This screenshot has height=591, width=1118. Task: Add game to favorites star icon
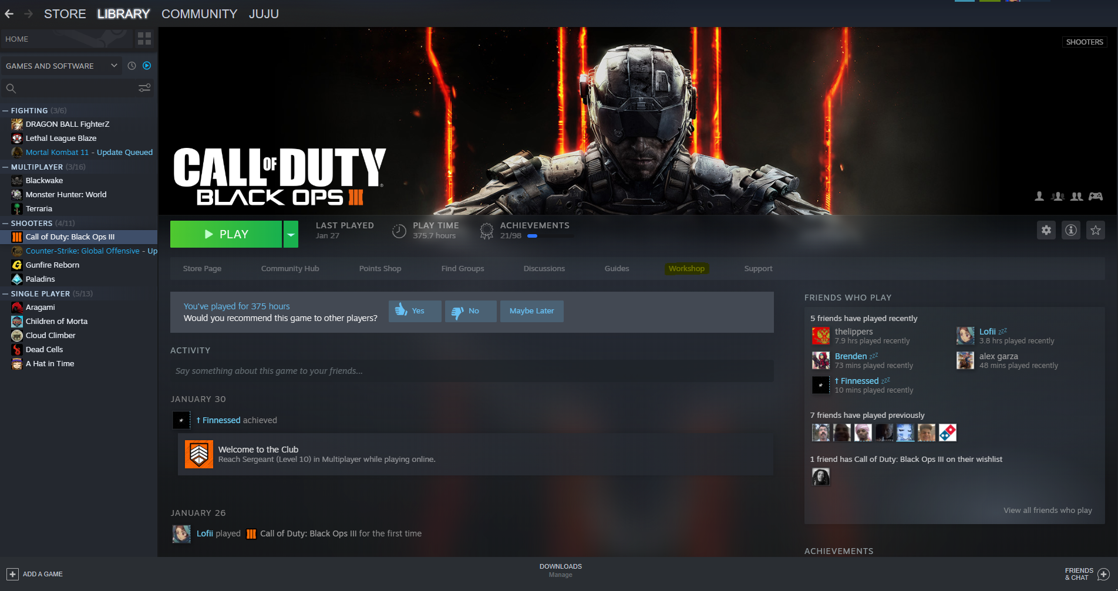(x=1096, y=230)
